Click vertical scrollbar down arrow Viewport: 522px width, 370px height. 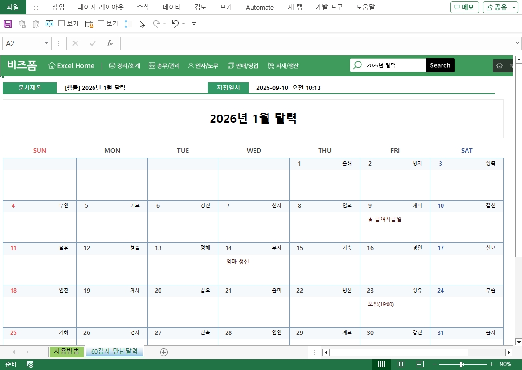click(518, 342)
